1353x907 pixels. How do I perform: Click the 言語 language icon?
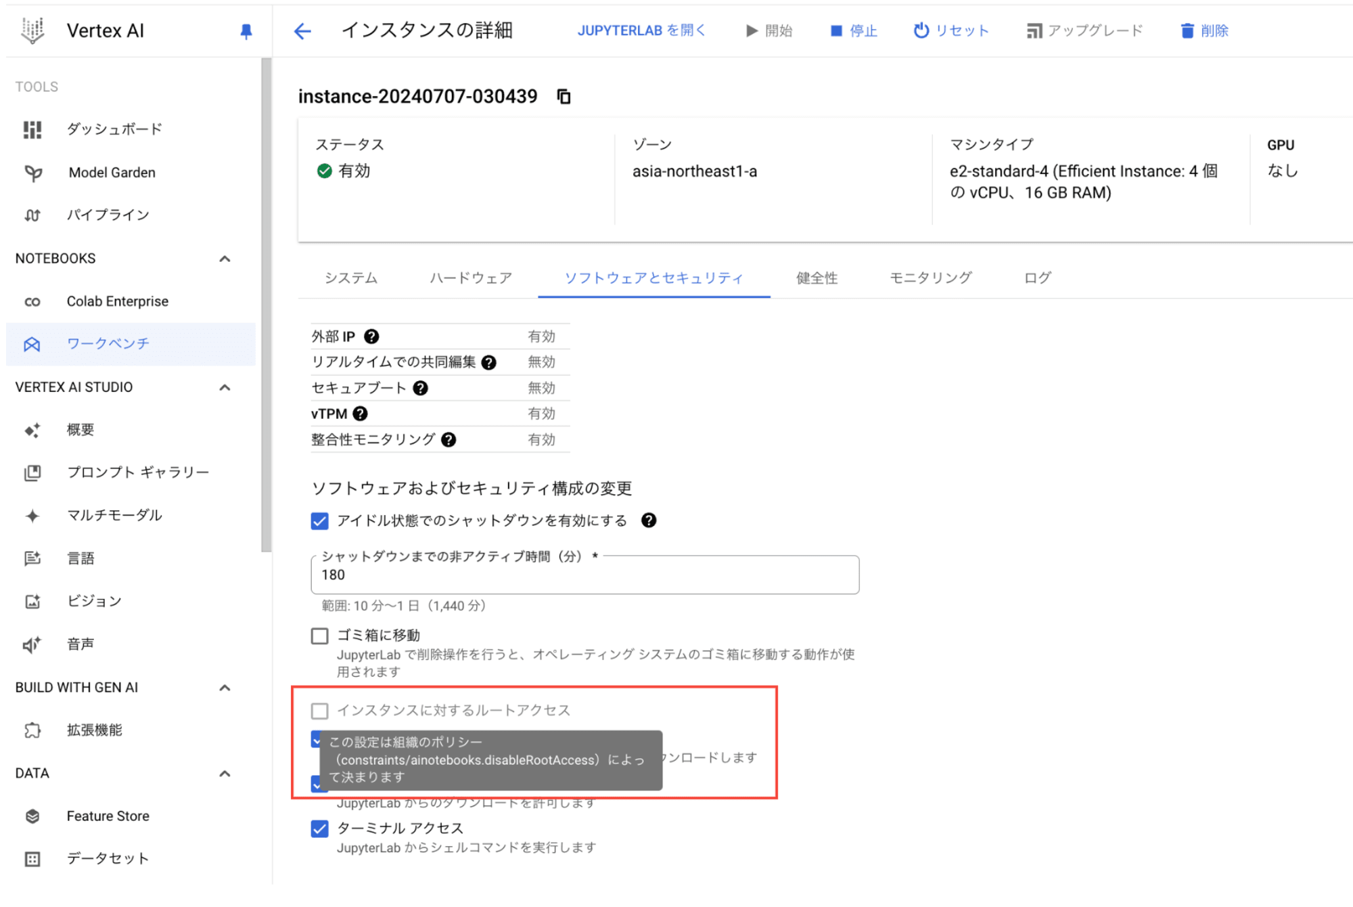(32, 558)
